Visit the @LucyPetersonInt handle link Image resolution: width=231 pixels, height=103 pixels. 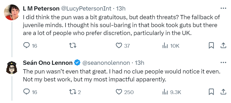point(86,9)
